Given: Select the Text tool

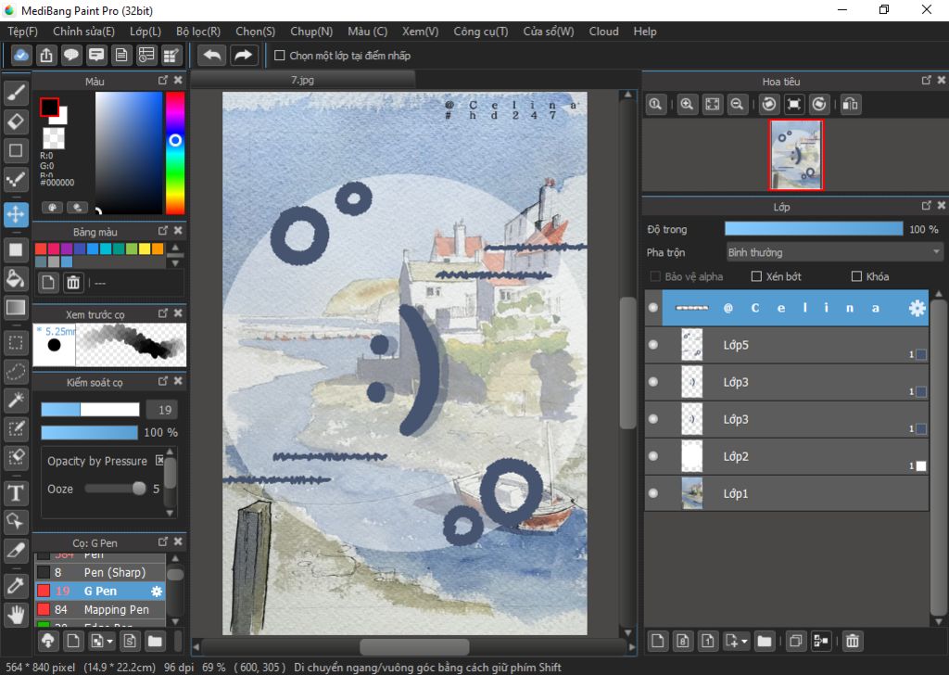Looking at the screenshot, I should (16, 492).
